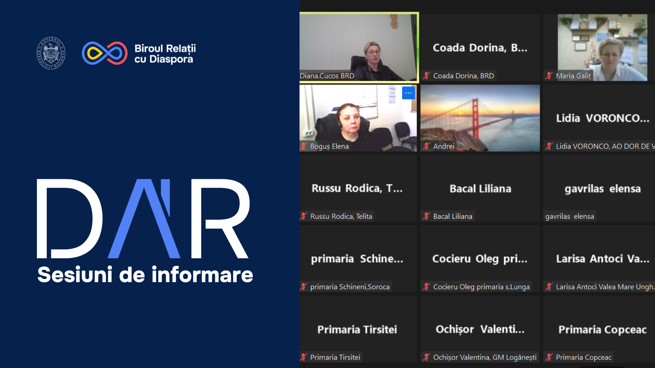Click the muted mic icon beside Primaria Copceac label
The image size is (655, 368).
pos(549,357)
